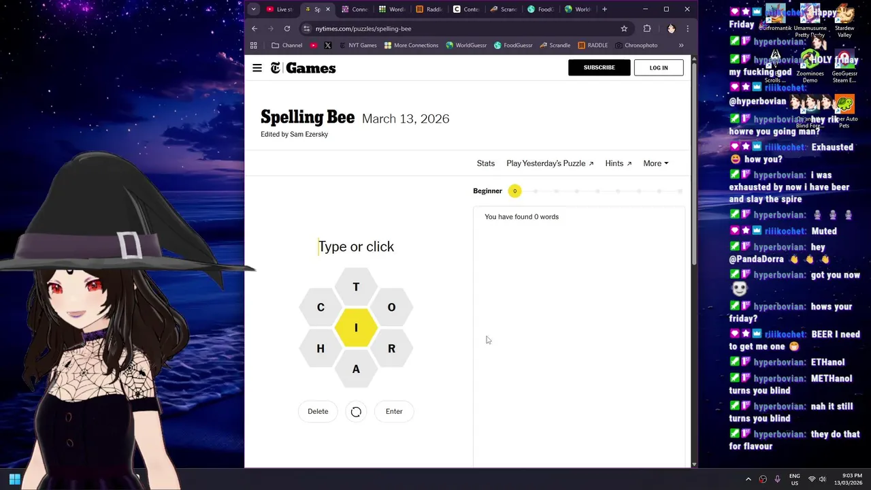871x490 pixels.
Task: Switch to the Raddle tab
Action: coord(429,10)
